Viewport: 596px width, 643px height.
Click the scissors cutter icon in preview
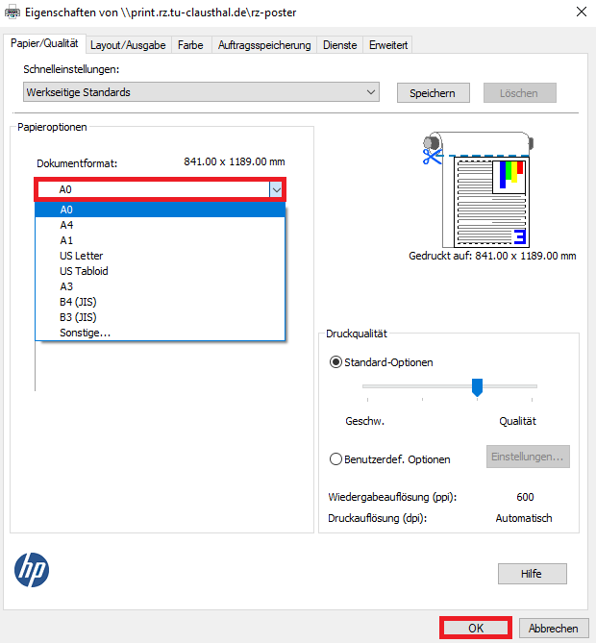coord(430,151)
